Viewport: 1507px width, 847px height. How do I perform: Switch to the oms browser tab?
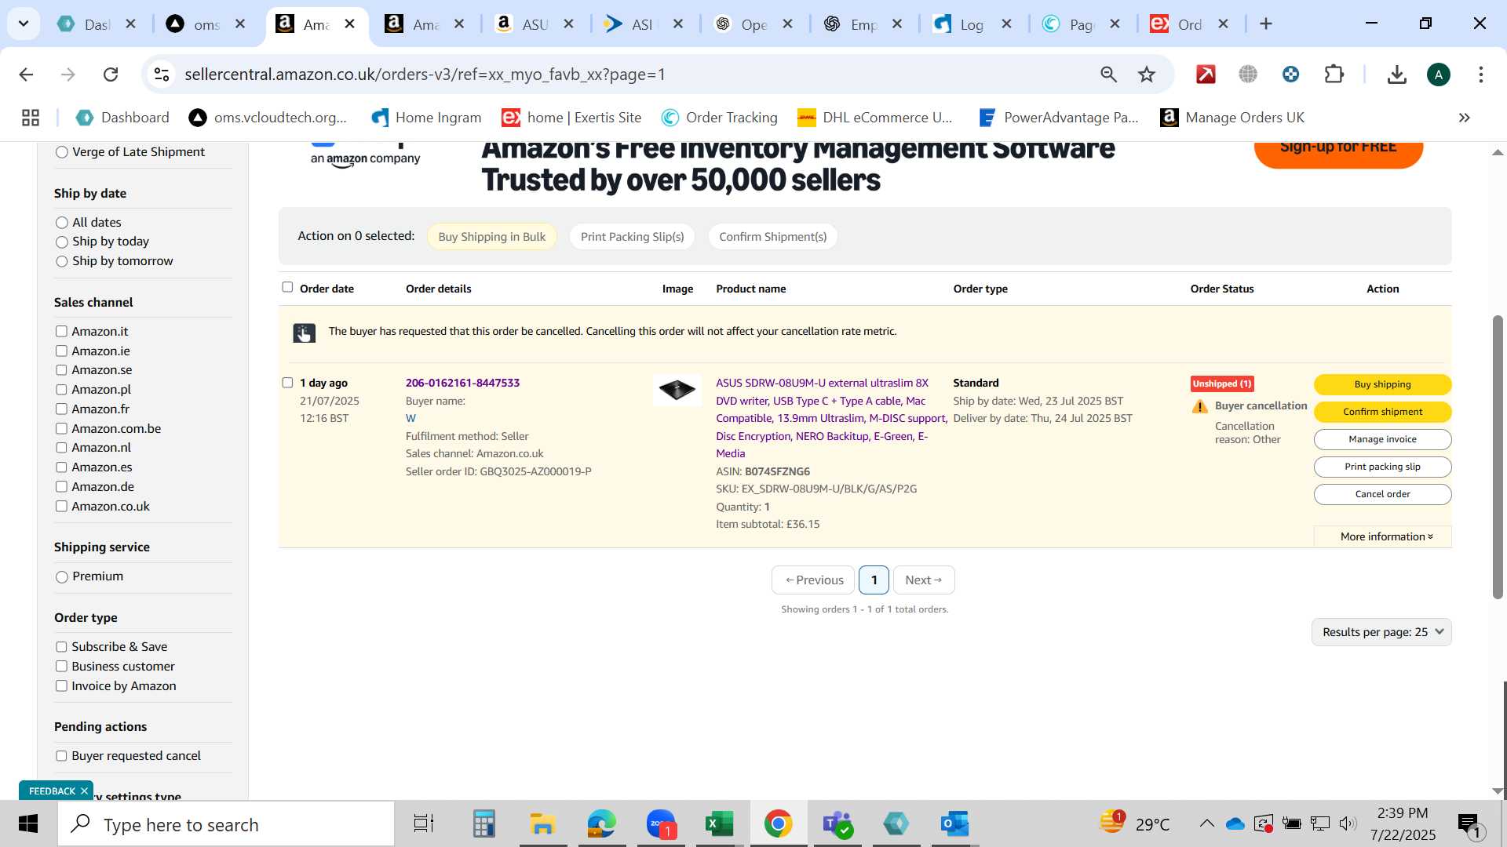point(207,24)
